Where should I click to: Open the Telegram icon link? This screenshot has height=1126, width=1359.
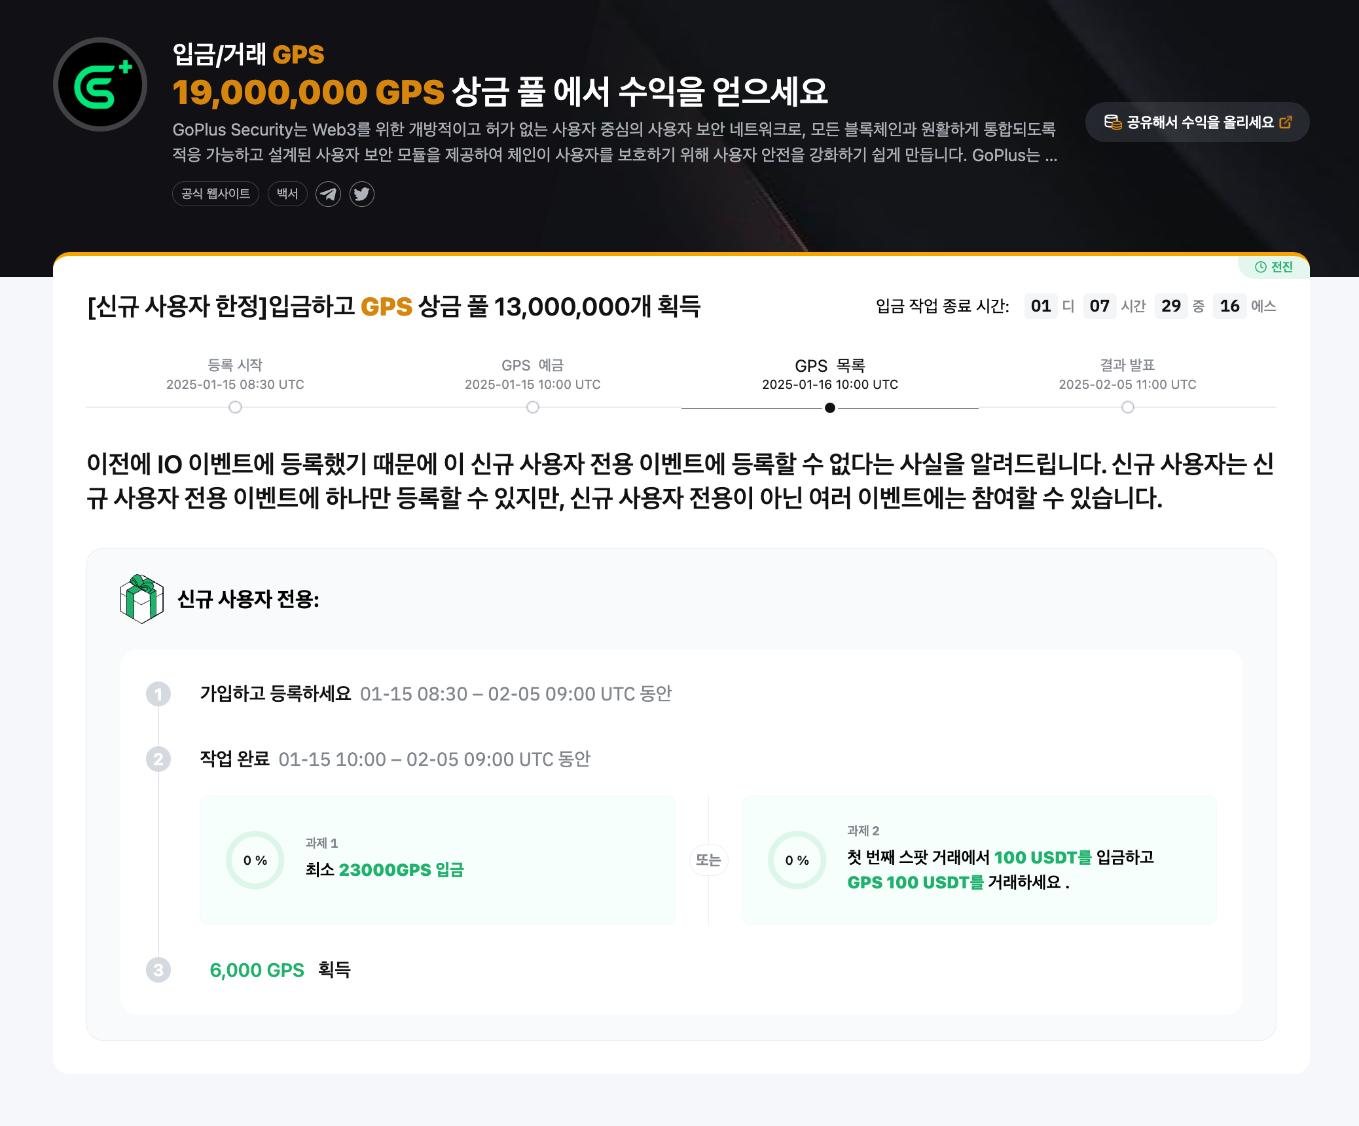pyautogui.click(x=328, y=194)
